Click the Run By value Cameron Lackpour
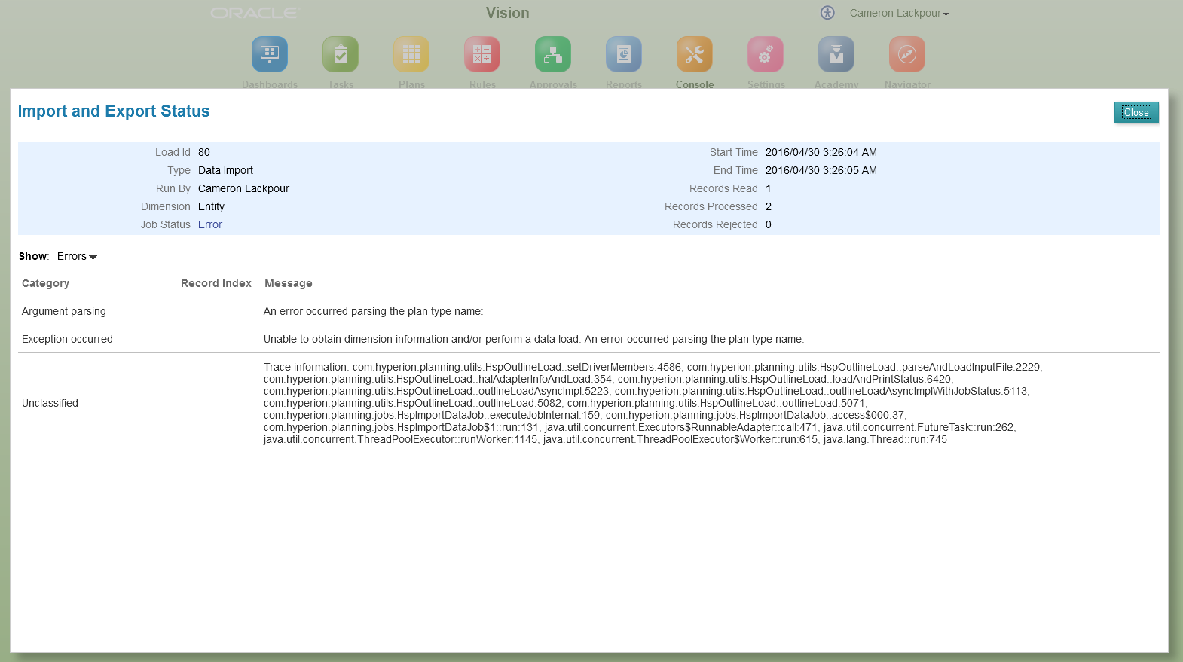Image resolution: width=1183 pixels, height=662 pixels. click(243, 188)
